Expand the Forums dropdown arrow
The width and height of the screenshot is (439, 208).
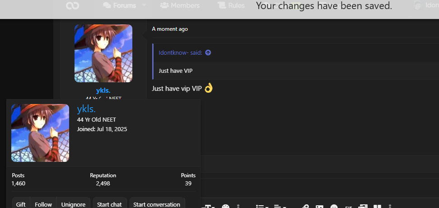(x=144, y=5)
